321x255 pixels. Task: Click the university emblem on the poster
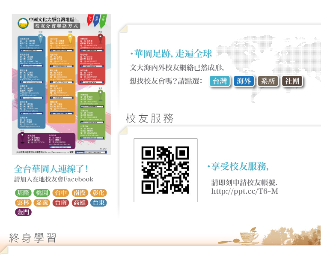point(23,23)
